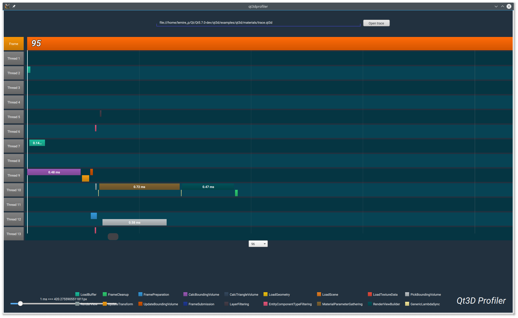Viewport: 518px width, 318px height.
Task: Select the Thread 3 row label
Action: pyautogui.click(x=14, y=88)
